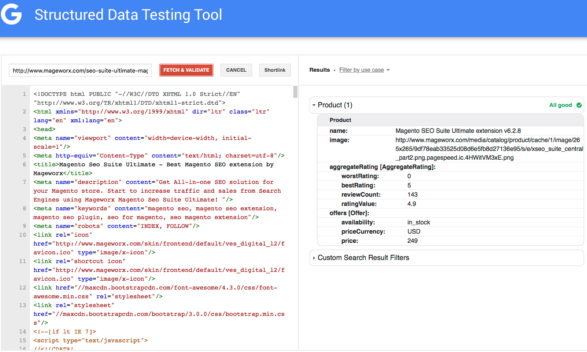Click the price value 249
The image size is (587, 352).
pos(413,241)
